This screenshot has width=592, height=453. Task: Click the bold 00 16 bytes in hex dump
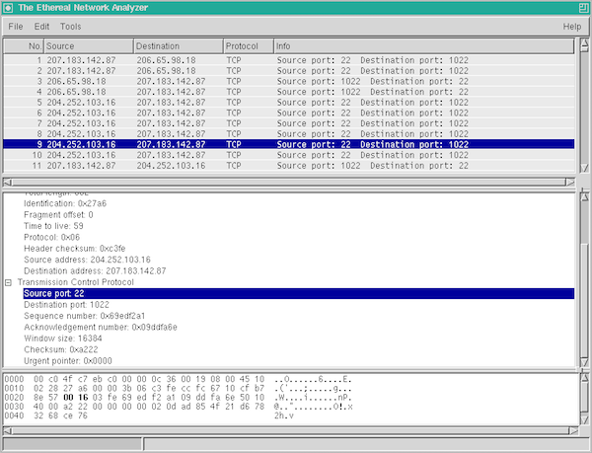pos(76,398)
